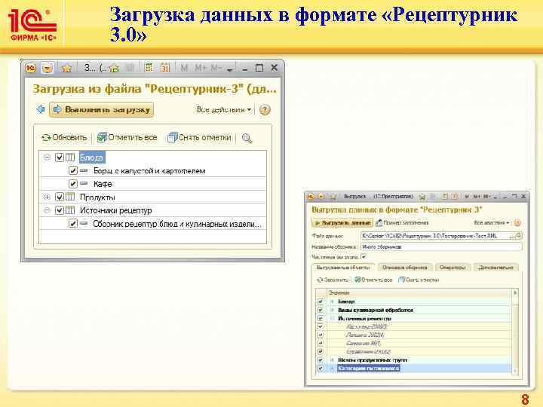Click export list scrollbar up arrow
Screen dimensions: 543x407
[x=515, y=292]
